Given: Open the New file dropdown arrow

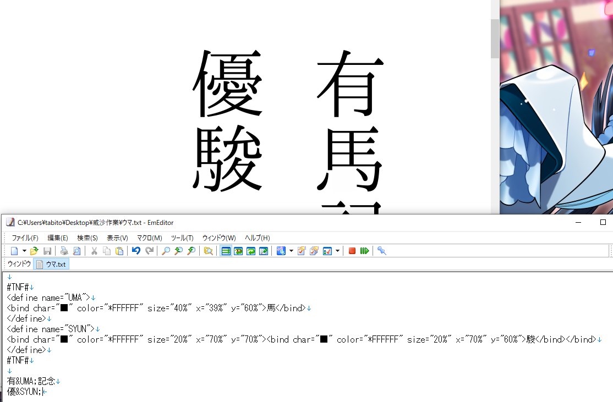Looking at the screenshot, I should click(24, 251).
